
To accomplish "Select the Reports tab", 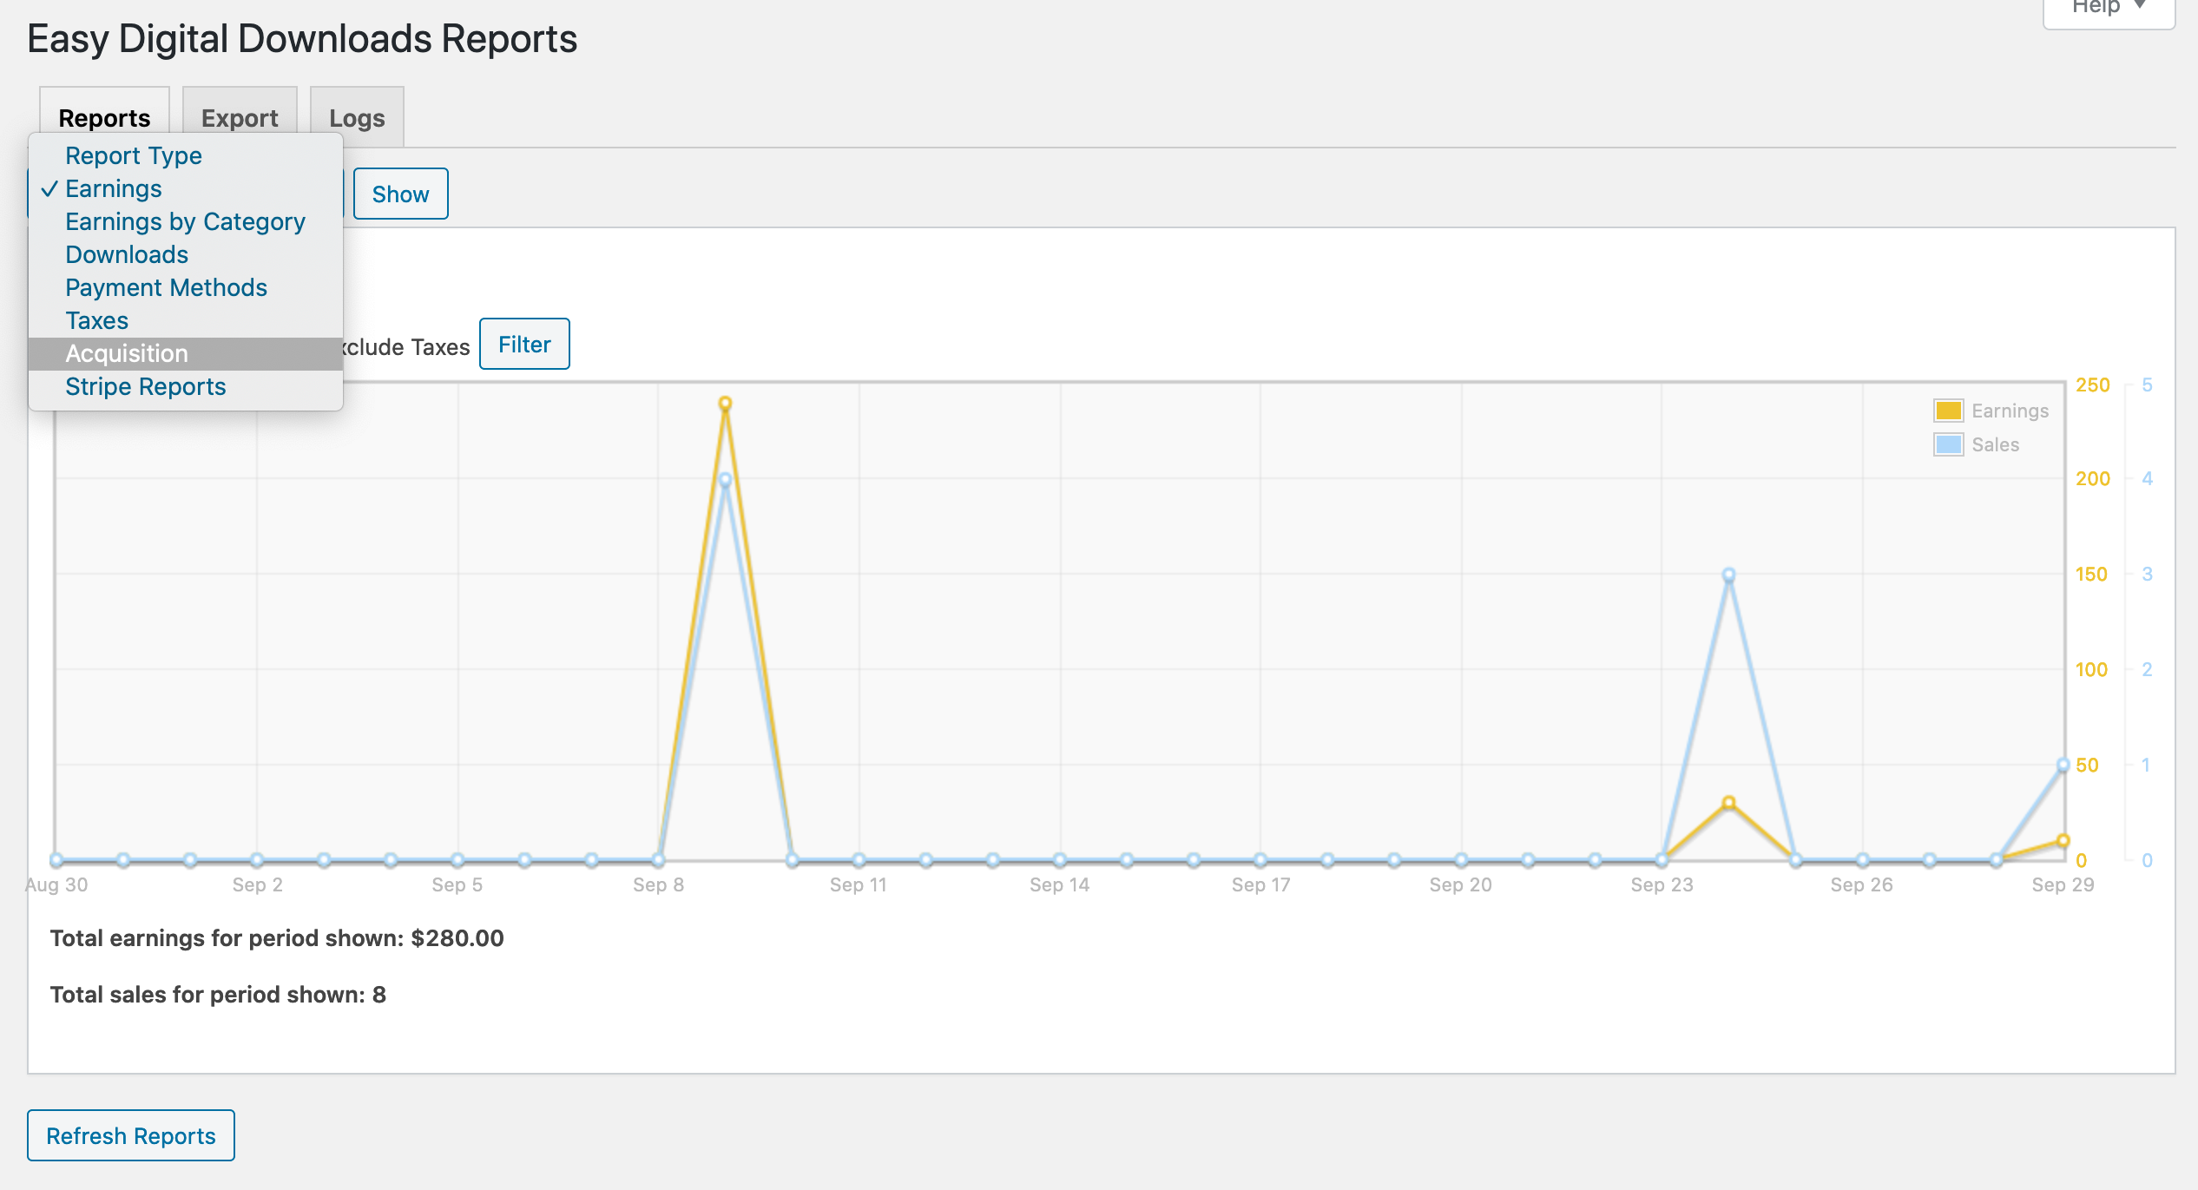I will (104, 117).
